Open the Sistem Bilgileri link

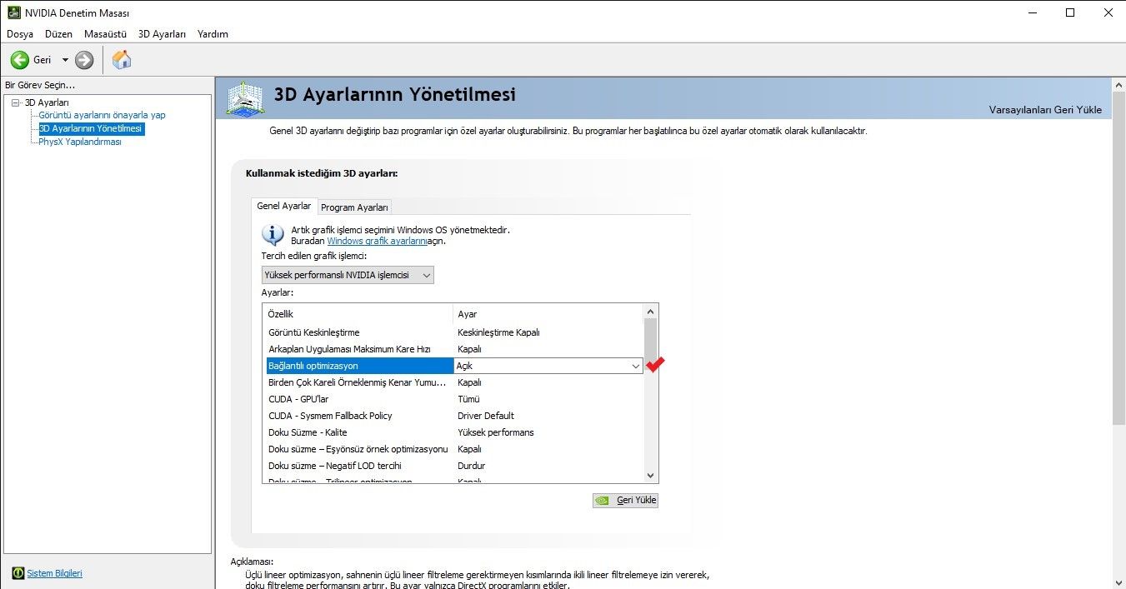(55, 573)
